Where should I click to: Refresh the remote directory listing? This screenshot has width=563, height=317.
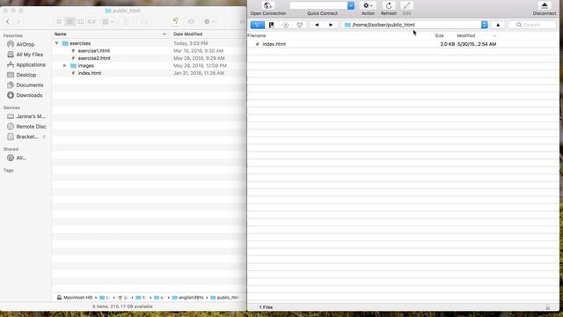(x=389, y=5)
